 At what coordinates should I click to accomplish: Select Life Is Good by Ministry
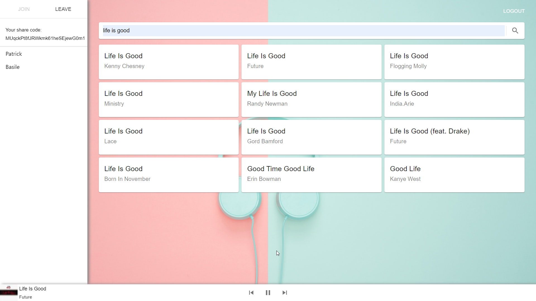pyautogui.click(x=169, y=99)
